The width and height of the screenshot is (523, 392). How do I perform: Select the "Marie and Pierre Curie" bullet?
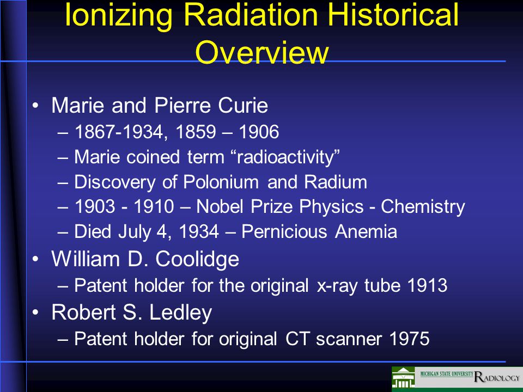coord(160,106)
